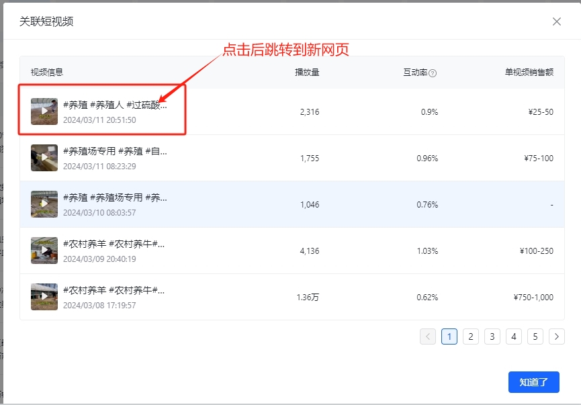Open video titled #养殖 #养殖人 #过硫酸...
This screenshot has width=581, height=405.
tap(114, 105)
